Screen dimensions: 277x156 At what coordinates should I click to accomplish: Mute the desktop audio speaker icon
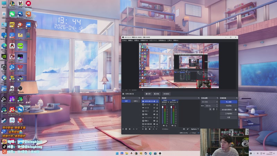164,125
